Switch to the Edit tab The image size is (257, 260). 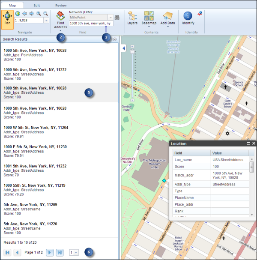point(37,5)
